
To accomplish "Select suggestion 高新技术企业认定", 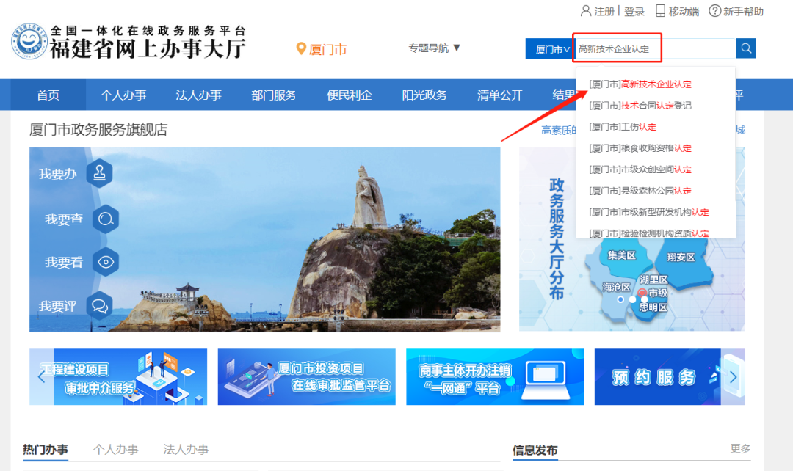I will coord(656,84).
